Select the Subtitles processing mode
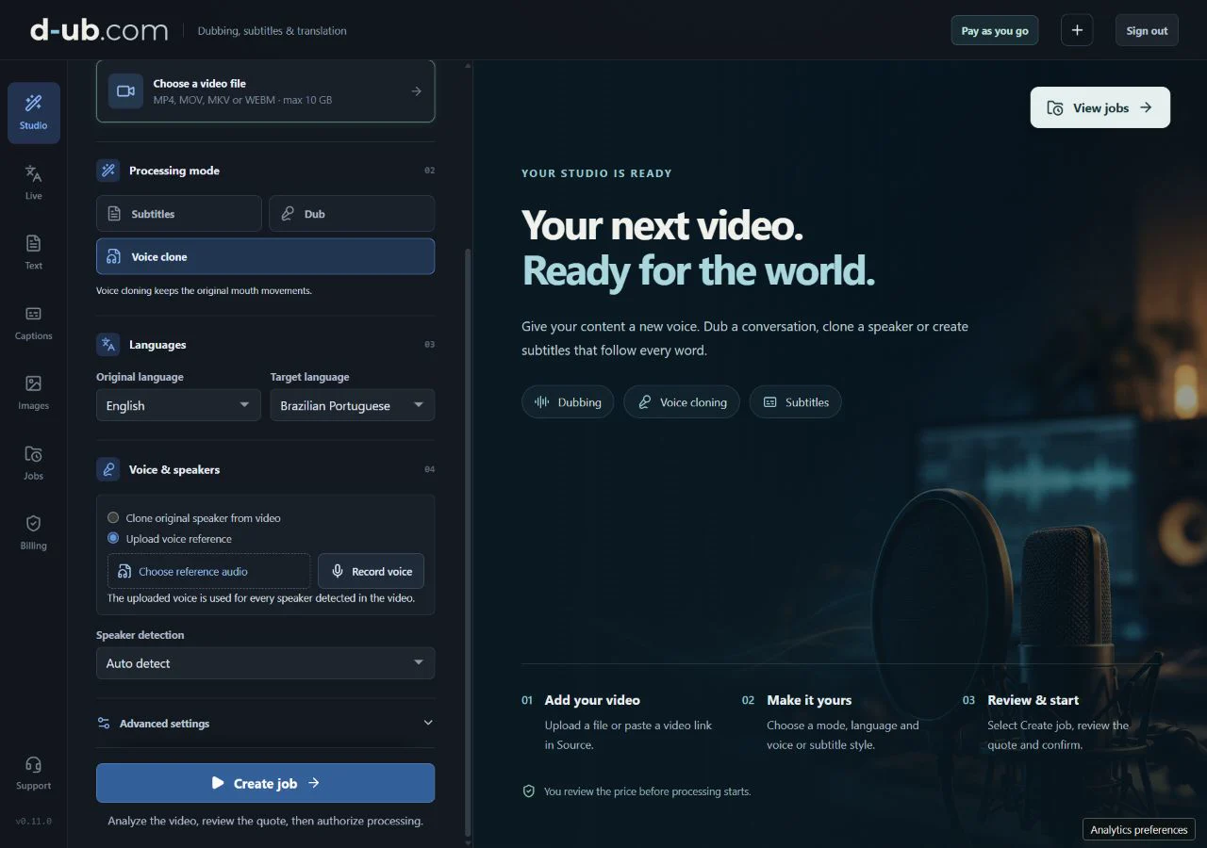The width and height of the screenshot is (1207, 848). pos(178,214)
